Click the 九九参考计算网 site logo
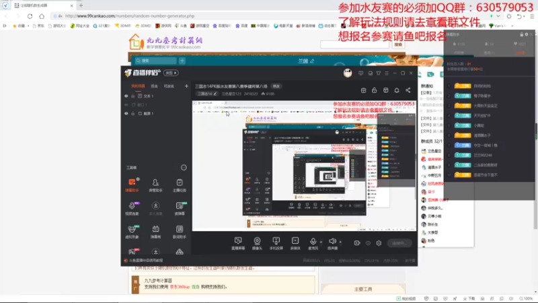 (x=165, y=42)
